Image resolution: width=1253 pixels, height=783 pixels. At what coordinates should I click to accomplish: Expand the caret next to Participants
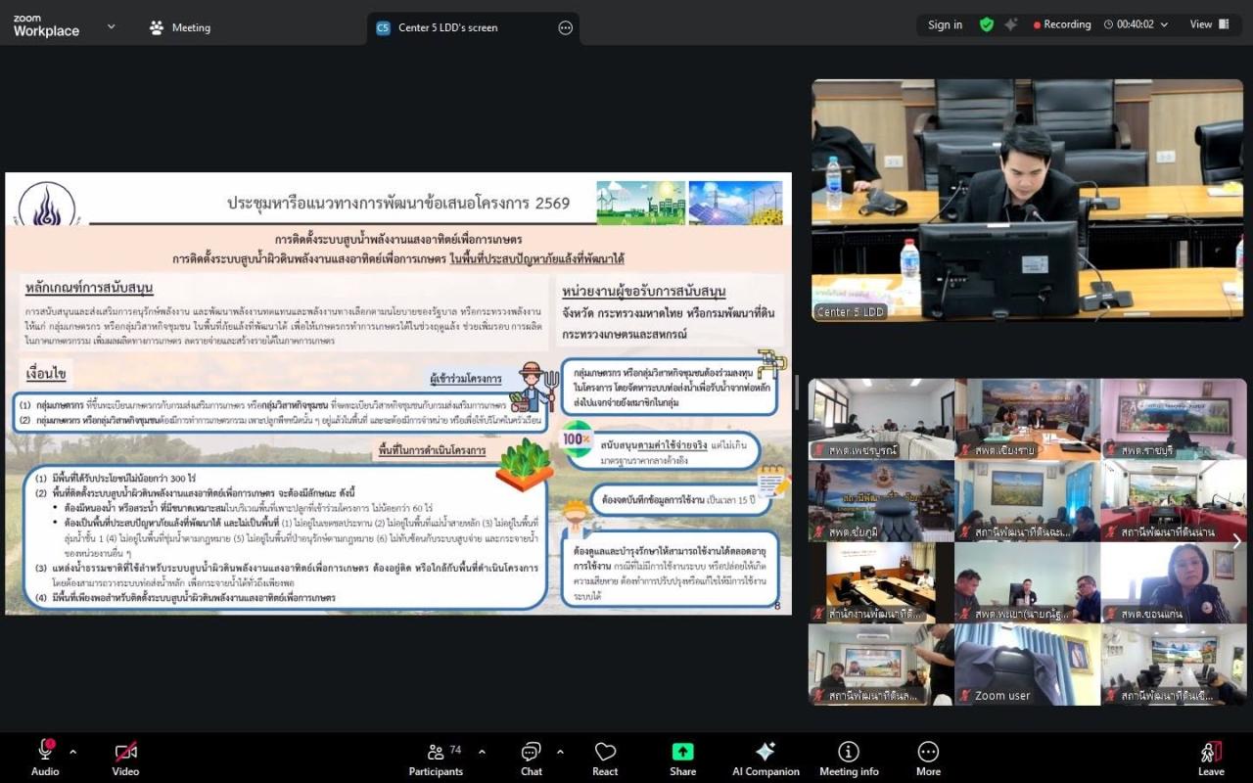[482, 752]
